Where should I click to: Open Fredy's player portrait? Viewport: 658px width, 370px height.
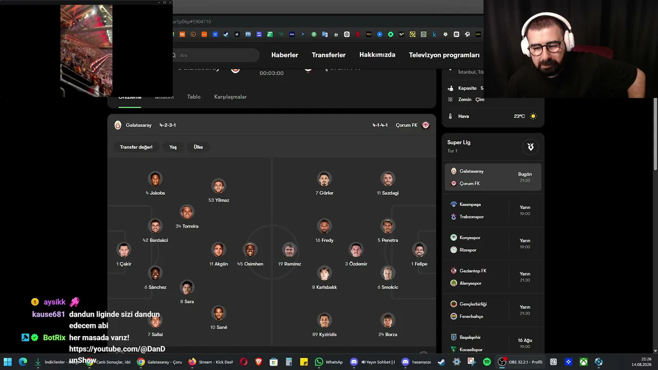tap(324, 226)
